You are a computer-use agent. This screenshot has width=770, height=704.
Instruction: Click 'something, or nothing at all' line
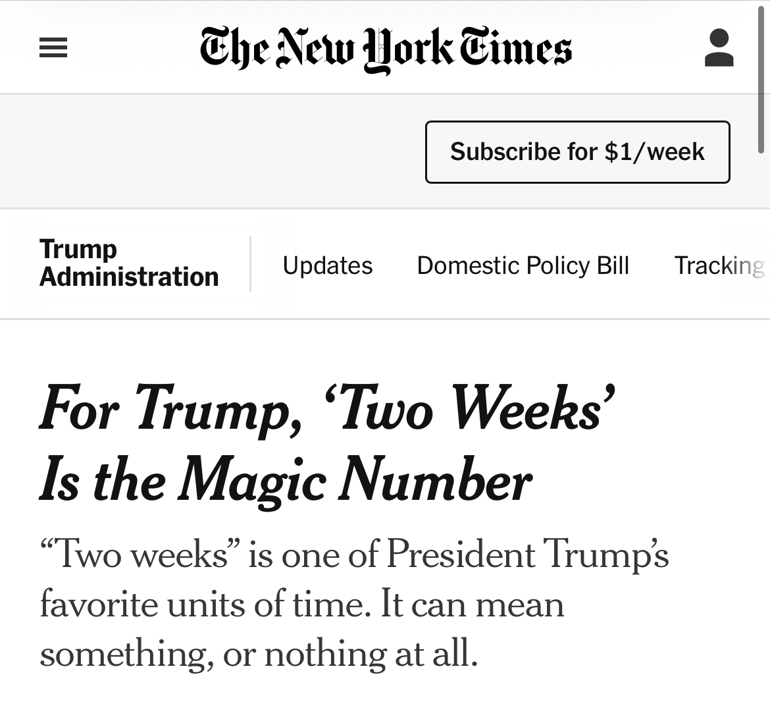(259, 654)
